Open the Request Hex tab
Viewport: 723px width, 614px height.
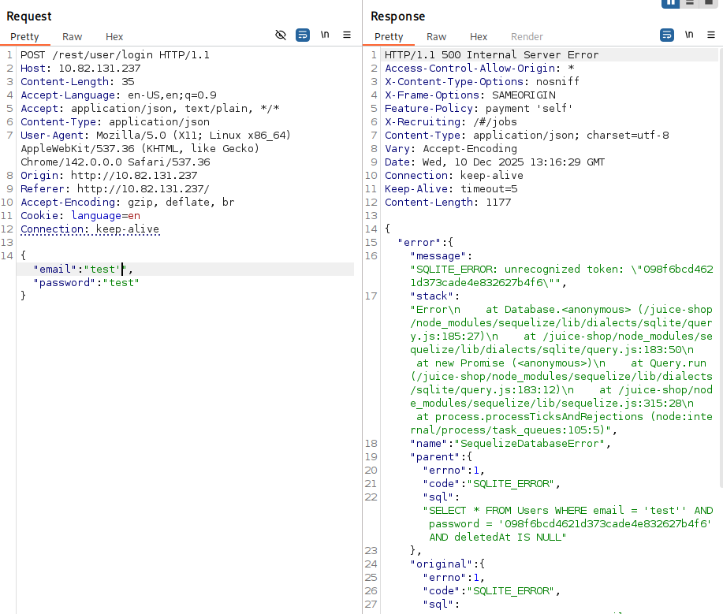point(114,37)
